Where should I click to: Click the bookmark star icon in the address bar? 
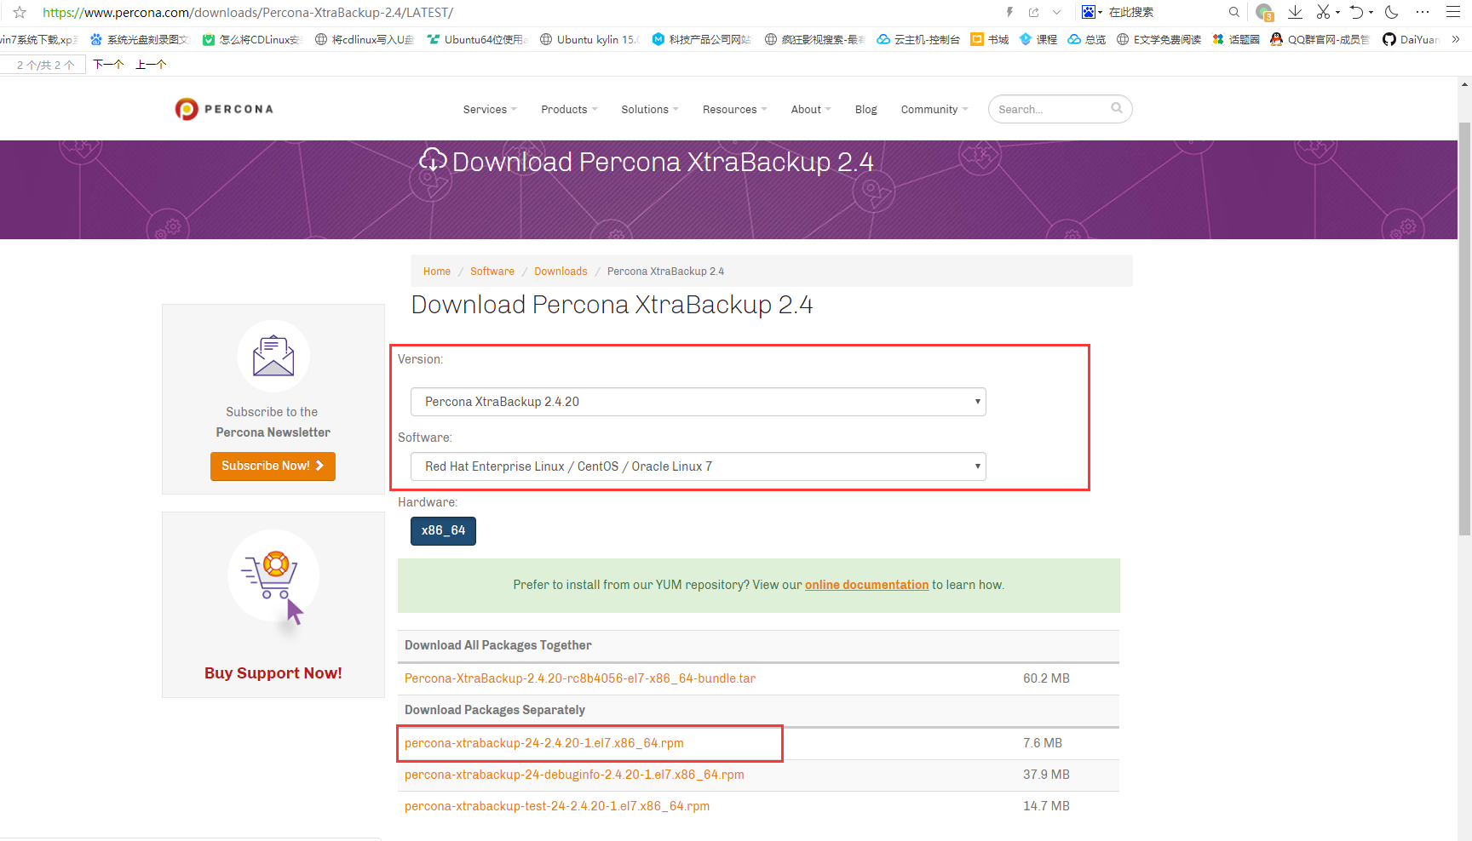point(19,13)
